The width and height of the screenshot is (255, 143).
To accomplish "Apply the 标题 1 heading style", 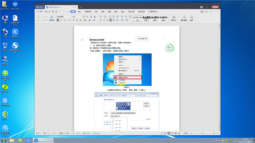I will 147,18.
